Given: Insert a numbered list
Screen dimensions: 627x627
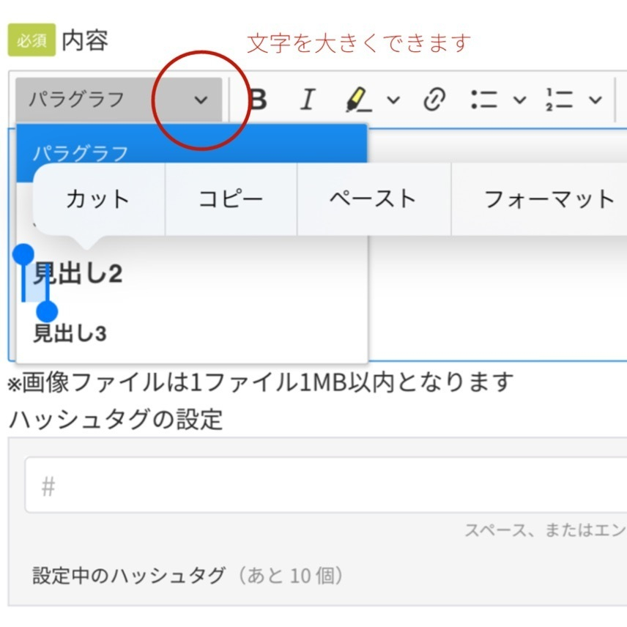Looking at the screenshot, I should click(x=559, y=99).
